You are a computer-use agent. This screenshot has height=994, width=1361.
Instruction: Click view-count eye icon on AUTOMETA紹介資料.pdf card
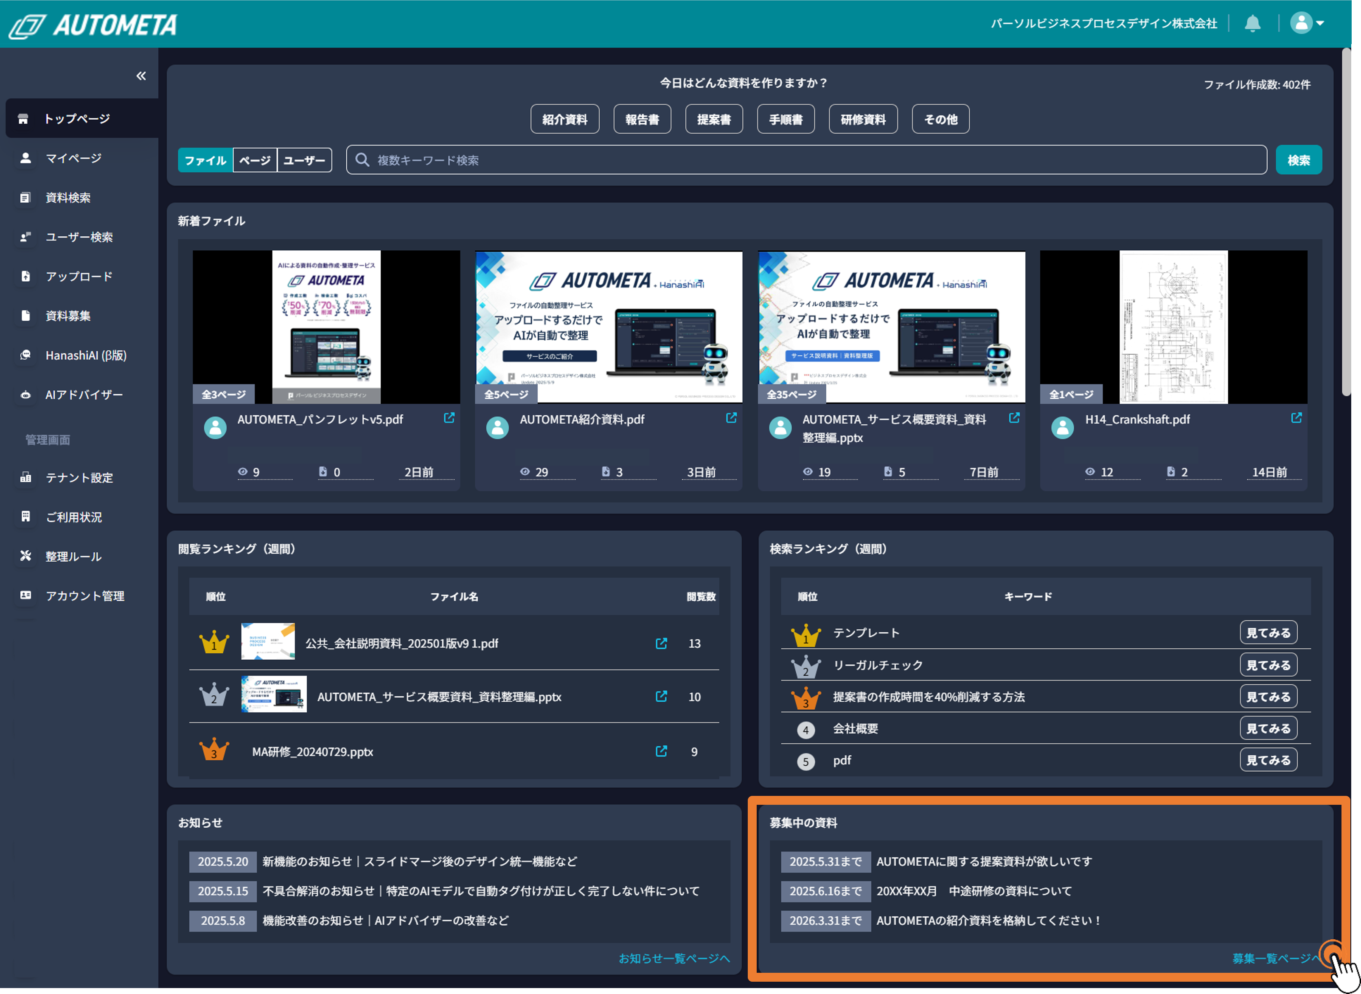coord(525,472)
